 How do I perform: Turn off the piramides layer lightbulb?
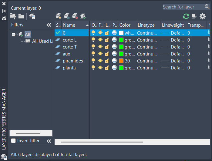click(x=93, y=61)
